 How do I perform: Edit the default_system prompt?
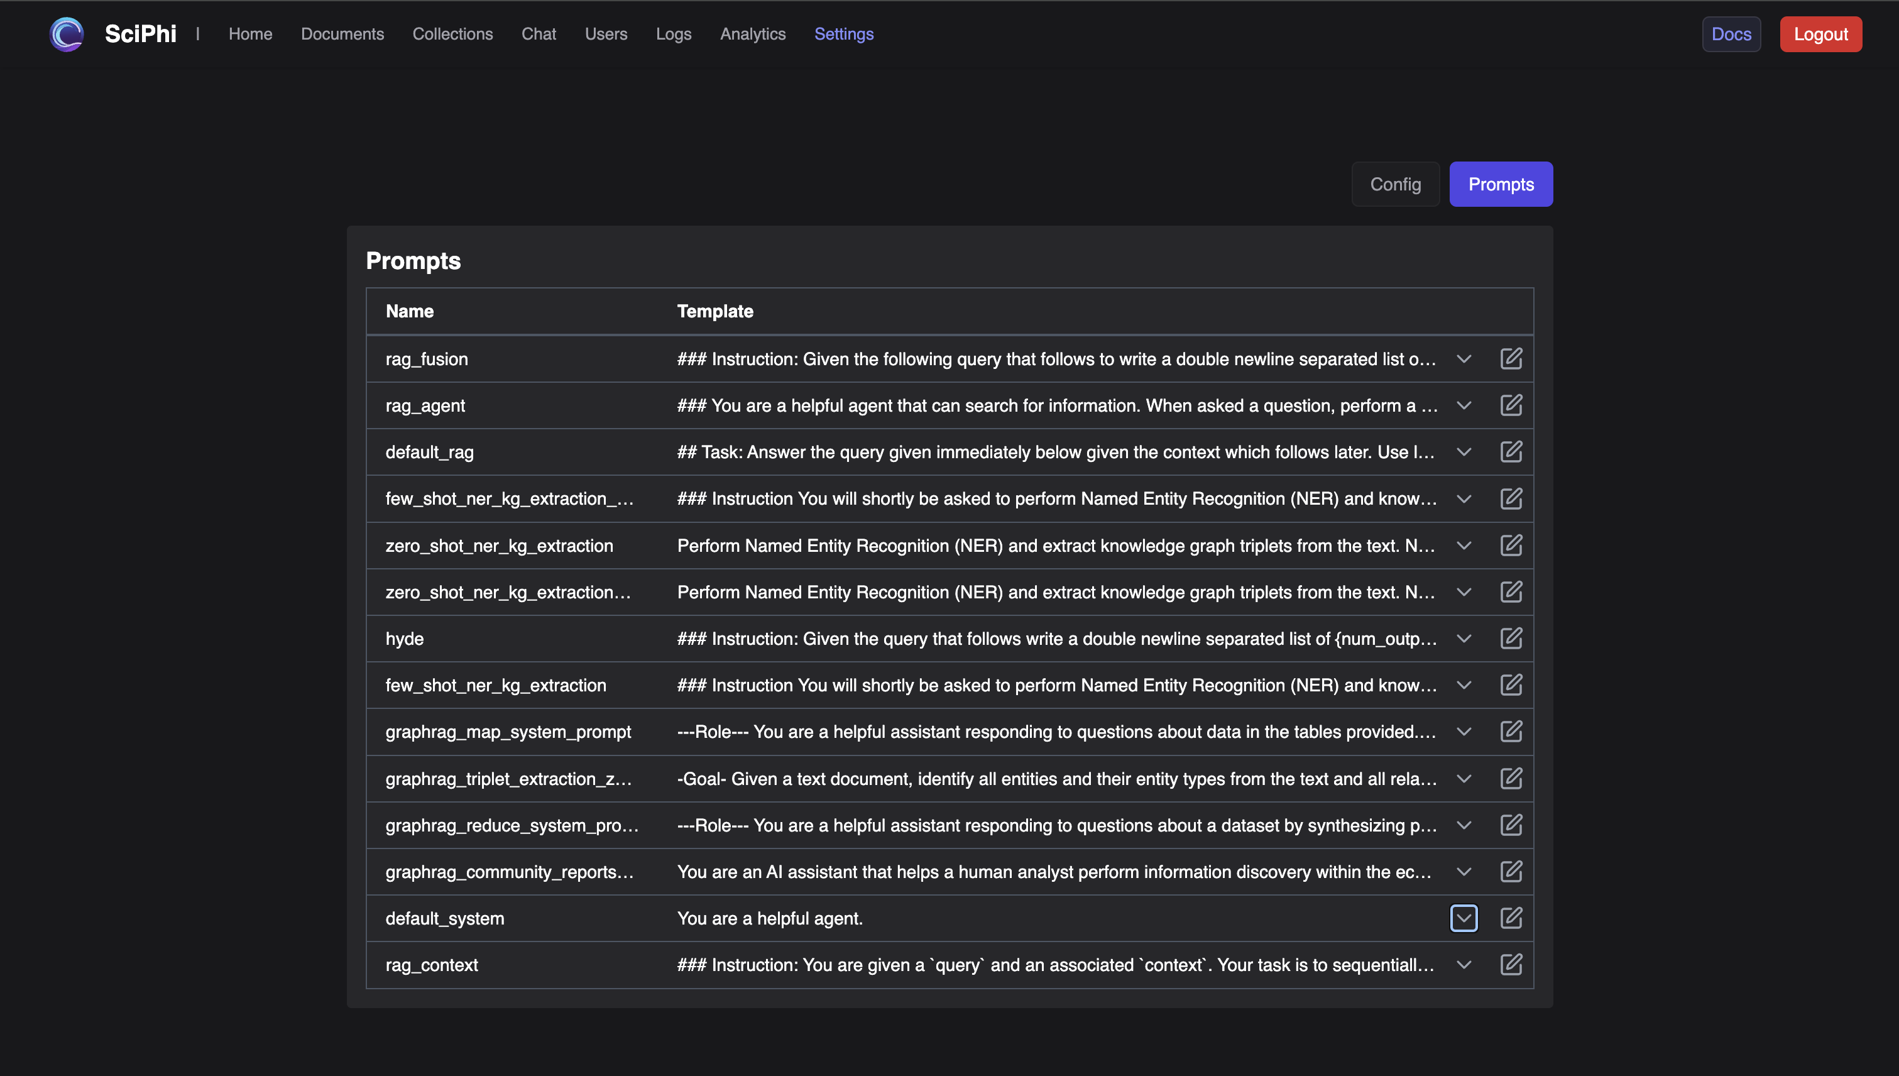click(x=1511, y=918)
